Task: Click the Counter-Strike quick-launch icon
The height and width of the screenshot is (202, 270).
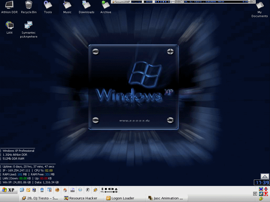Action: (x=88, y=190)
